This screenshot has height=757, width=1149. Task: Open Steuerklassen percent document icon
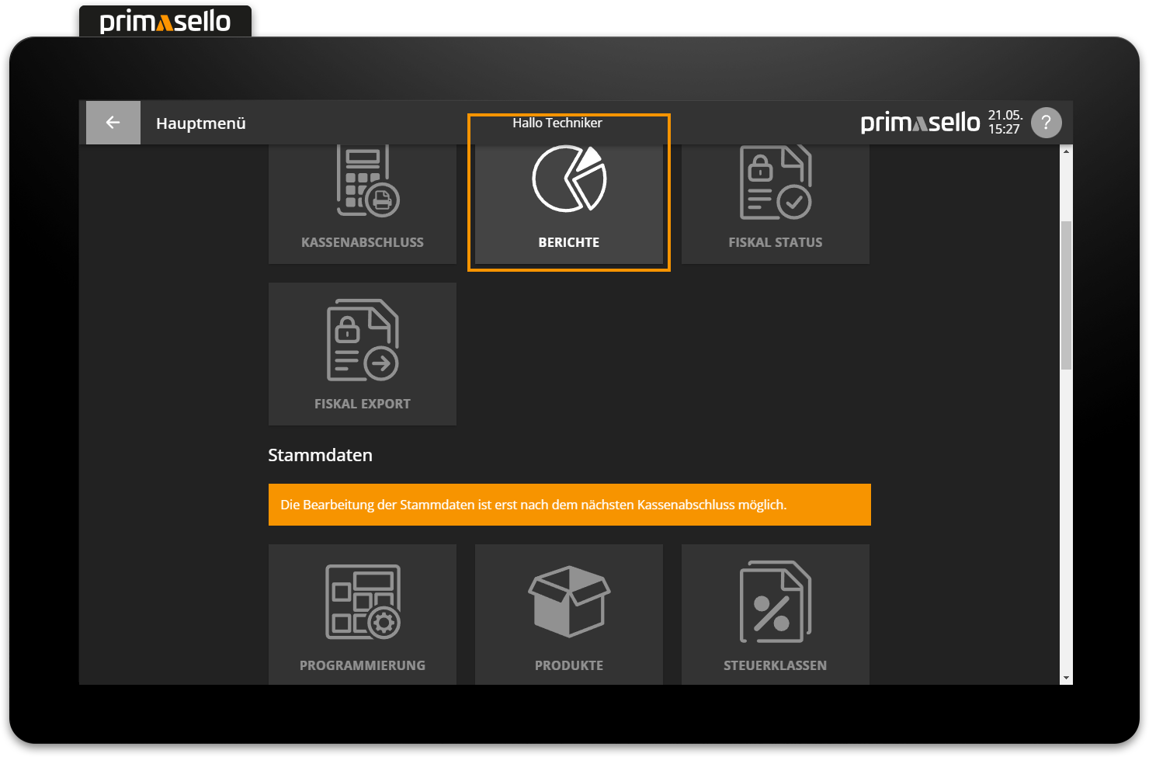[775, 602]
